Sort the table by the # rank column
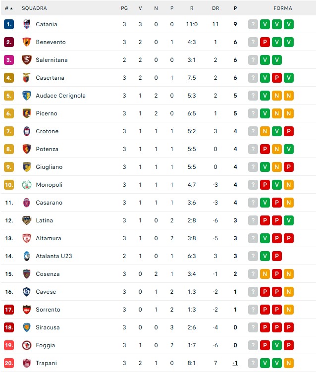This screenshot has height=372, width=316. point(9,8)
